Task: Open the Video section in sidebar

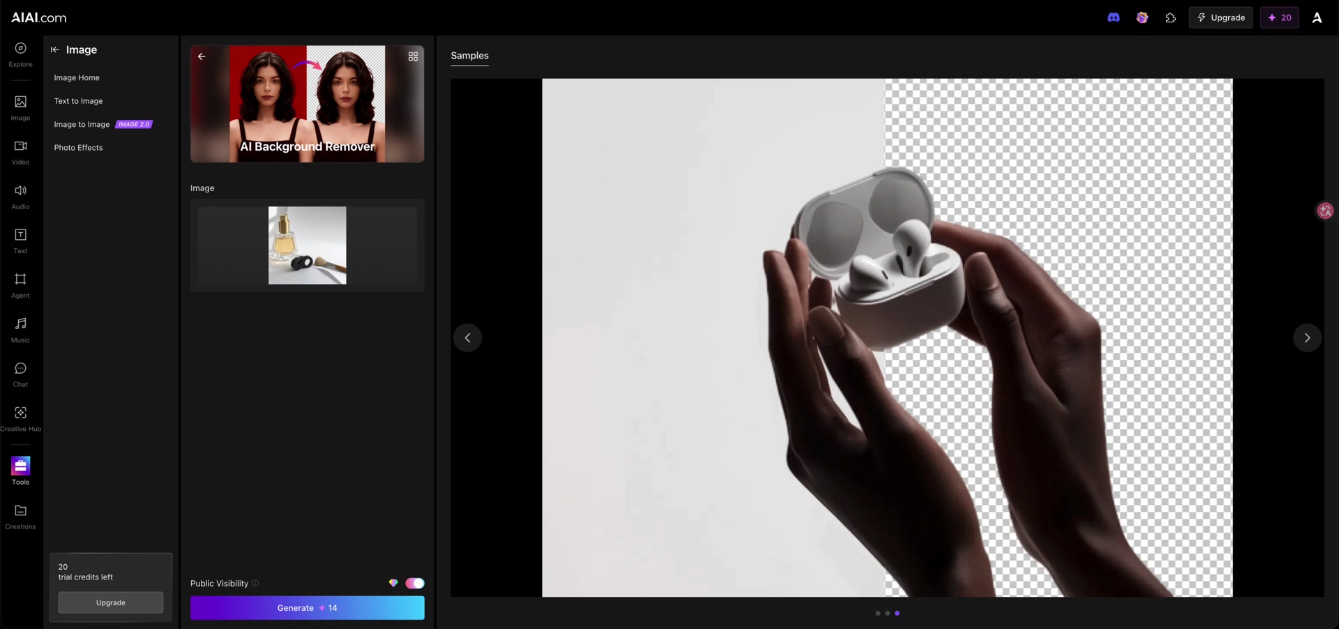Action: click(x=20, y=153)
